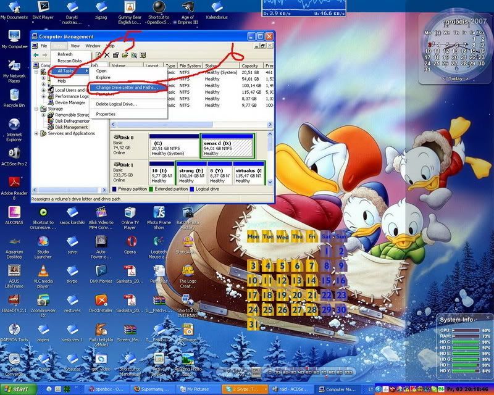Open the Photo Frame Show desktop icon
Image resolution: width=494 pixels, height=395 pixels.
pyautogui.click(x=159, y=218)
